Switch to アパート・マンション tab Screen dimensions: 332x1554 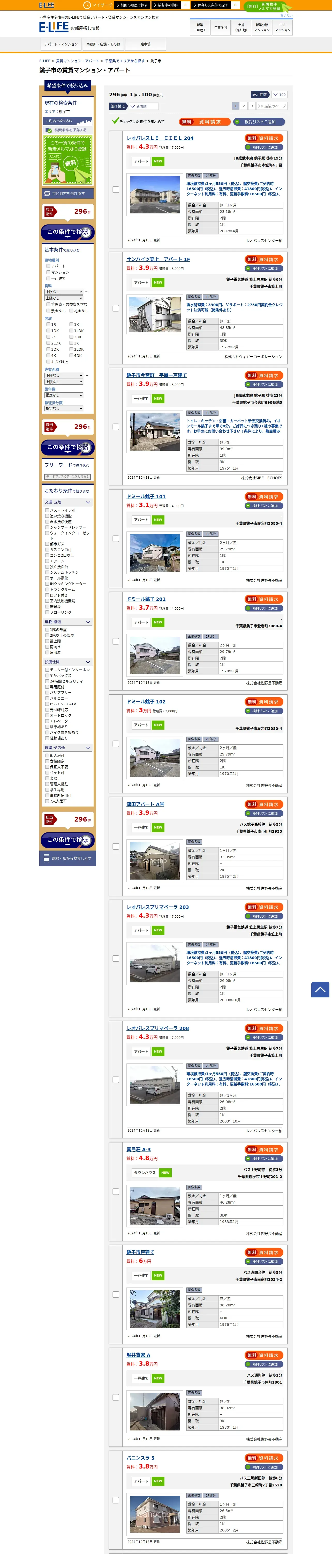[x=61, y=44]
